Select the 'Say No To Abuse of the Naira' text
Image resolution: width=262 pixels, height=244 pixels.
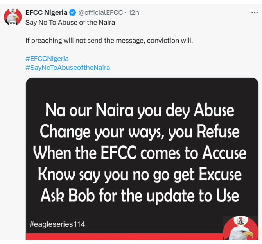70,22
